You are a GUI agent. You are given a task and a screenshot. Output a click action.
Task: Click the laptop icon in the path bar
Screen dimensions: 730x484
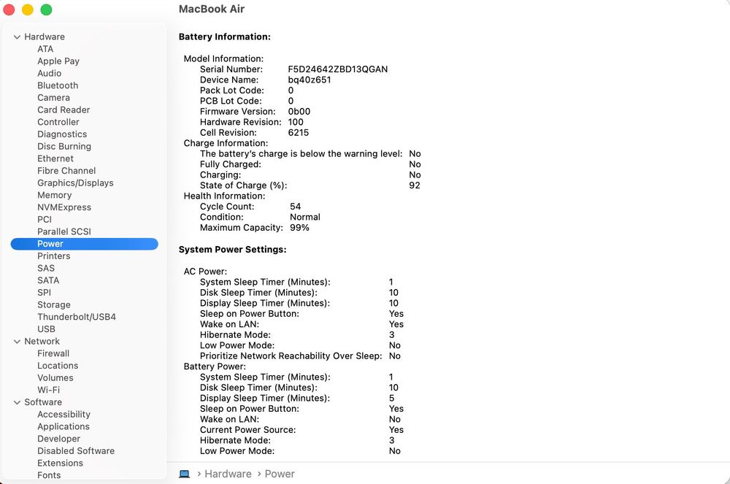pos(185,474)
